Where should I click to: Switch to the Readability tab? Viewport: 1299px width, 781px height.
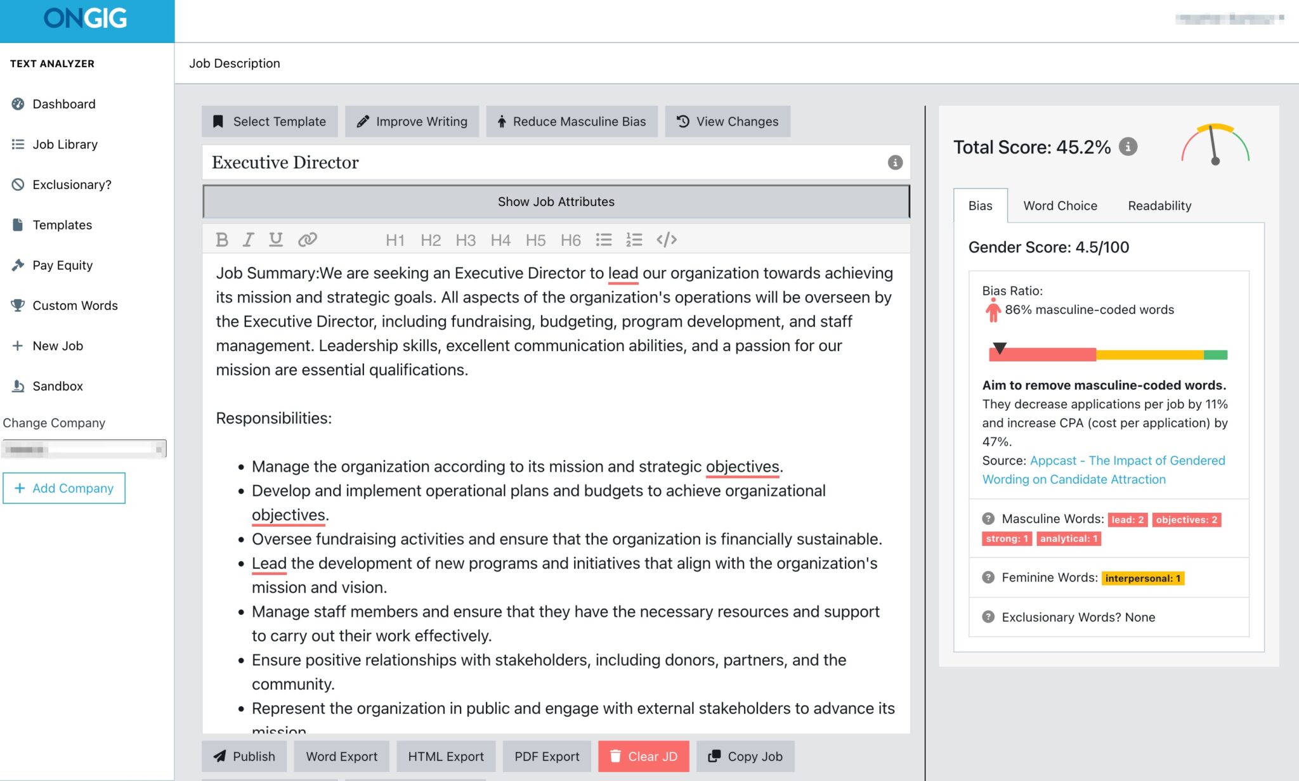[1159, 205]
